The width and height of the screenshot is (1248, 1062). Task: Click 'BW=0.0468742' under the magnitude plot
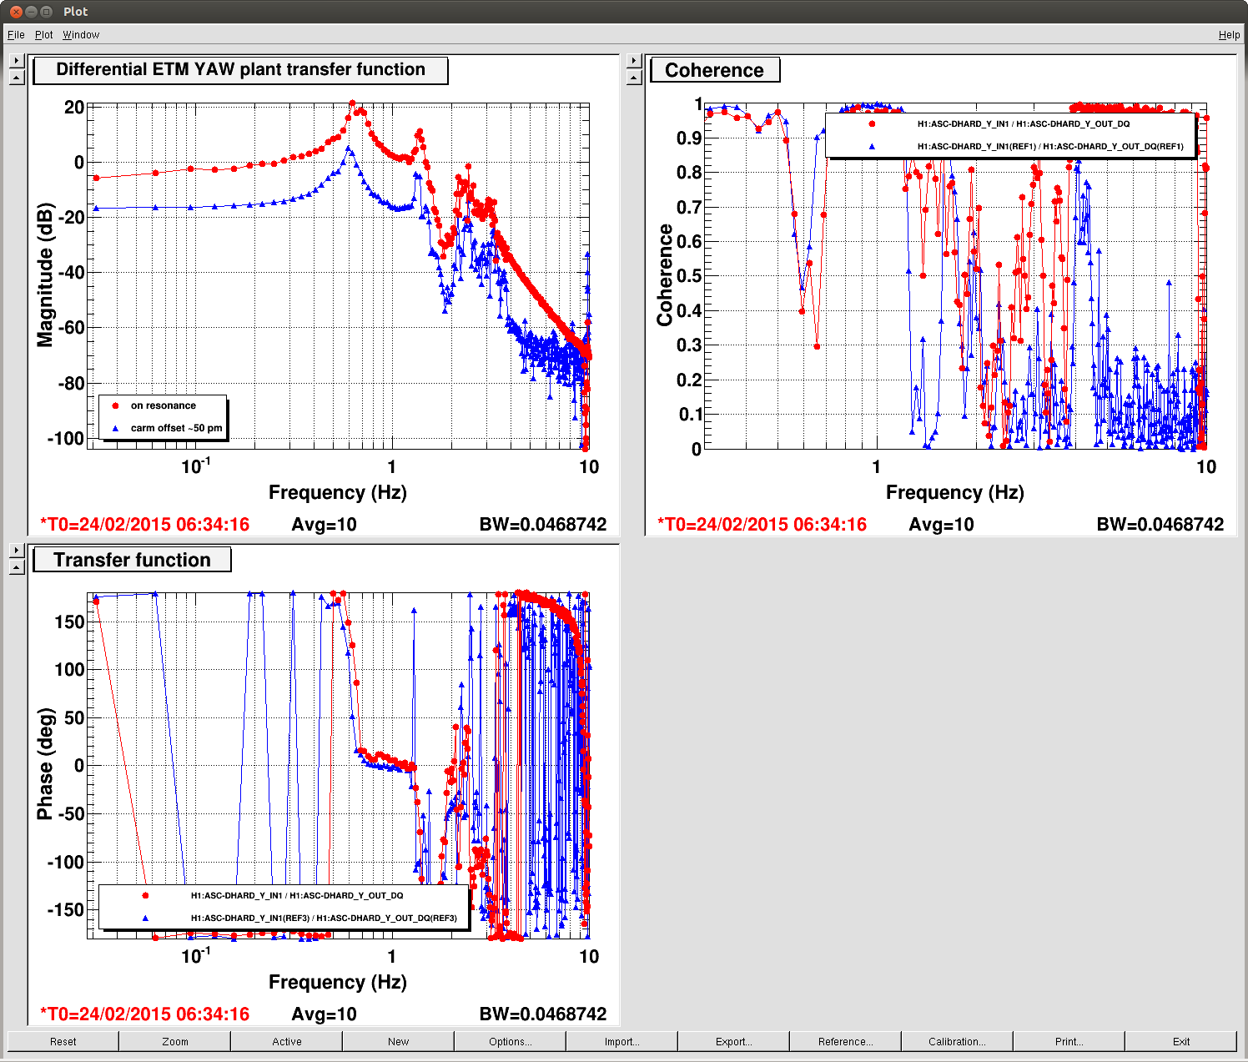coord(543,525)
